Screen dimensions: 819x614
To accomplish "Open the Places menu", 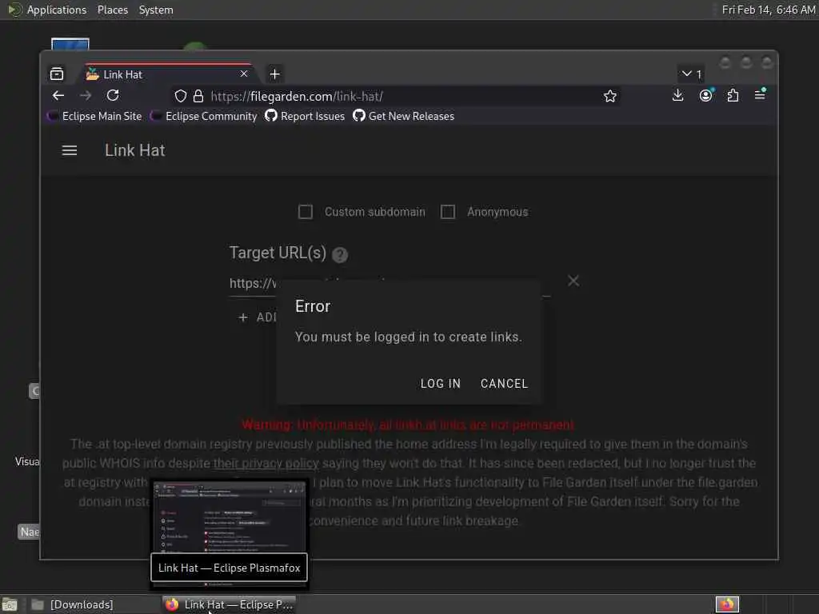I will (x=113, y=10).
